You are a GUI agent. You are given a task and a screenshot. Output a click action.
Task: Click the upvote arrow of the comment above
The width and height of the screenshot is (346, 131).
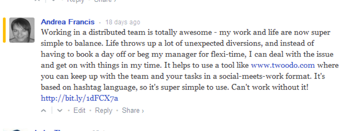click(x=38, y=1)
